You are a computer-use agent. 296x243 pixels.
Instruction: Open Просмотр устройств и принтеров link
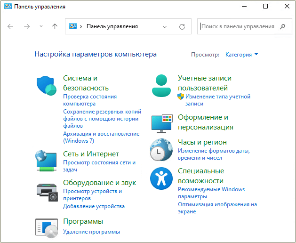pyautogui.click(x=93, y=194)
